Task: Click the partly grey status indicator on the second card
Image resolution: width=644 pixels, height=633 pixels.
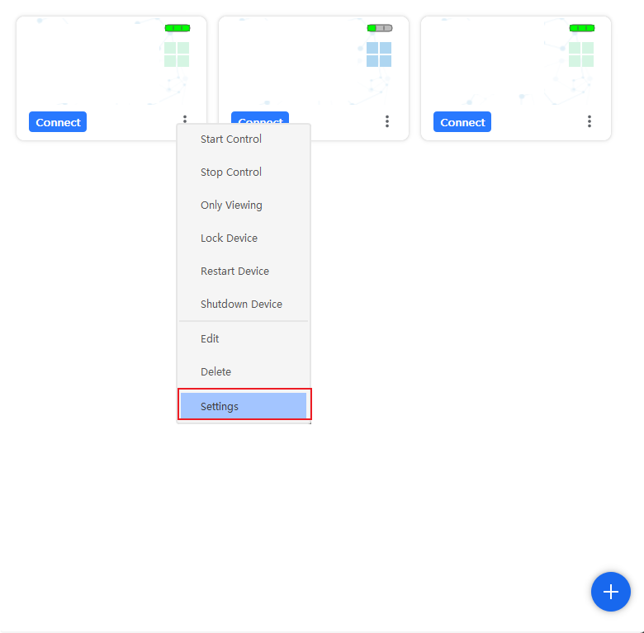Action: pyautogui.click(x=380, y=28)
